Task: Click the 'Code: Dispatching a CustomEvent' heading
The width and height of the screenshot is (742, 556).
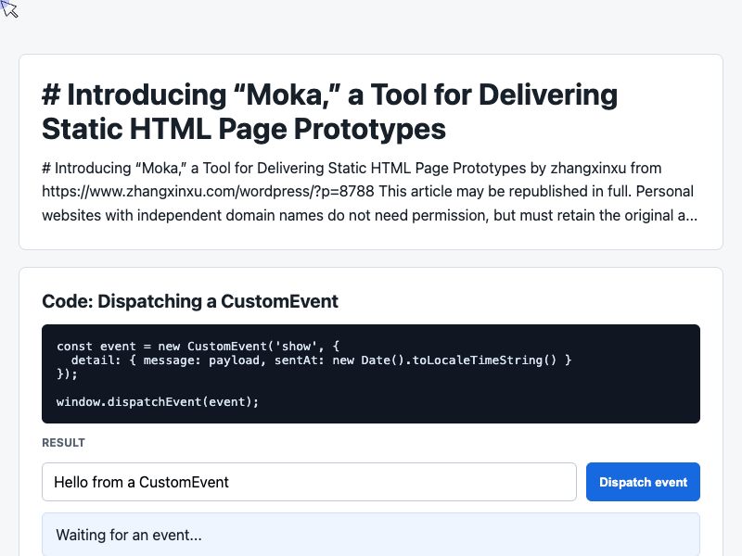Action: coord(190,301)
